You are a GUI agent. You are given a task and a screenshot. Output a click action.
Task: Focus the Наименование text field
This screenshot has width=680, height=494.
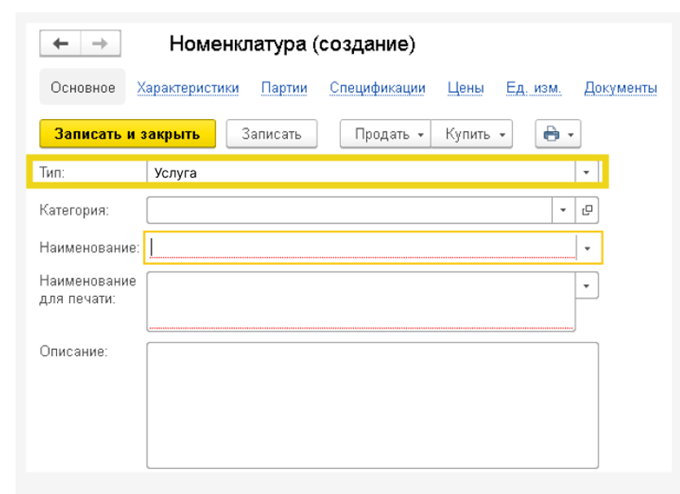tap(359, 247)
